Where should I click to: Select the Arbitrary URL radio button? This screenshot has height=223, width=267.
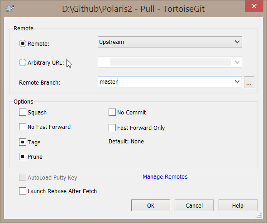pyautogui.click(x=23, y=62)
